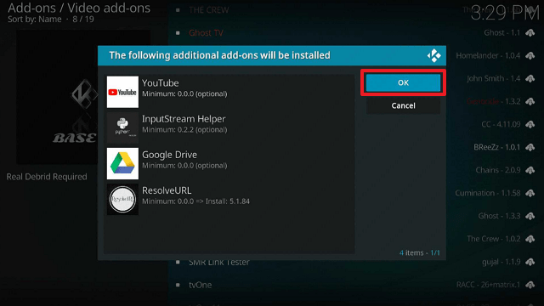Click download cloud icon beside RACC - 26+matrix.1

tap(530, 285)
